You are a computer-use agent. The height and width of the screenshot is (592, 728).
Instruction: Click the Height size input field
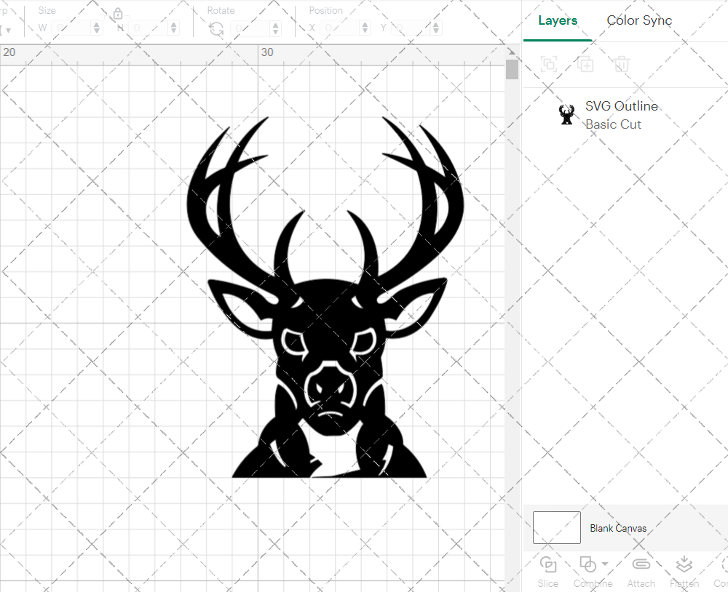(149, 28)
